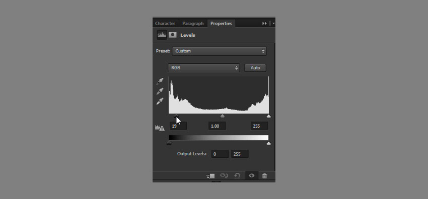Click the Output Levels label
Screen dimensions: 428x199
tap(192, 154)
